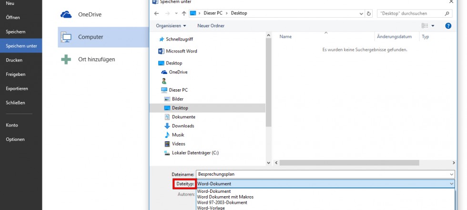
Task: Click Desktop in the address path
Action: 239,13
